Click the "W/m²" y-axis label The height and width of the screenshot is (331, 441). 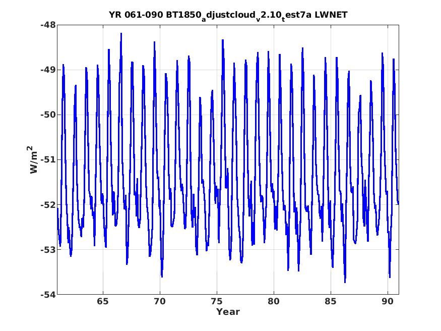[33, 159]
